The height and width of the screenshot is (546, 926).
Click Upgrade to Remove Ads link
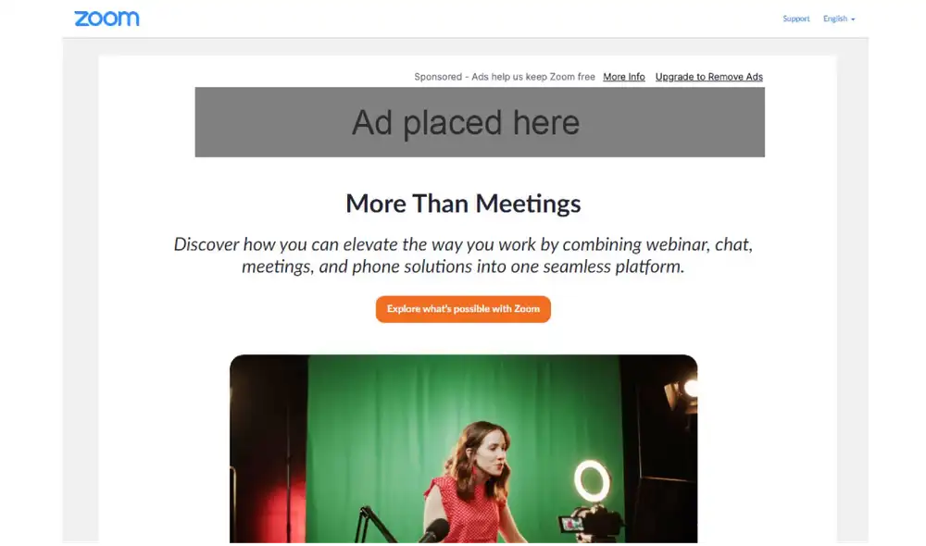(708, 77)
